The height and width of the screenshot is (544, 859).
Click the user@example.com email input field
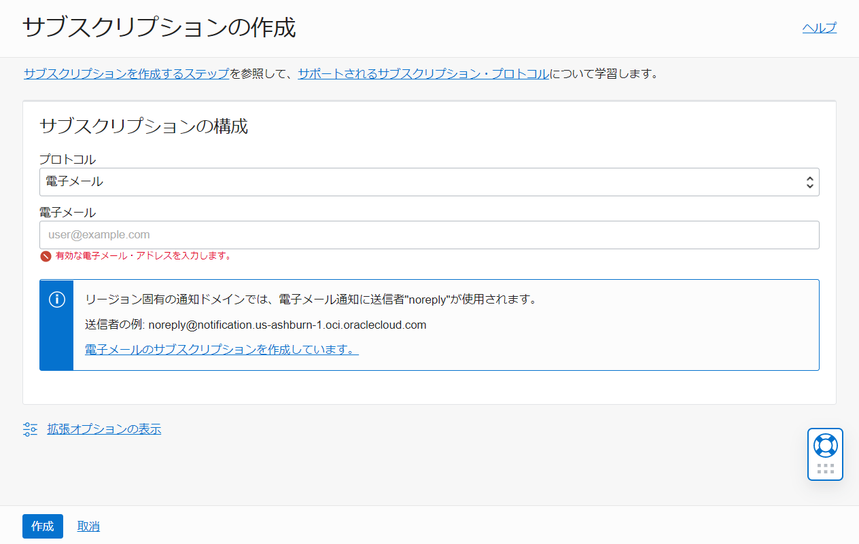click(x=429, y=234)
